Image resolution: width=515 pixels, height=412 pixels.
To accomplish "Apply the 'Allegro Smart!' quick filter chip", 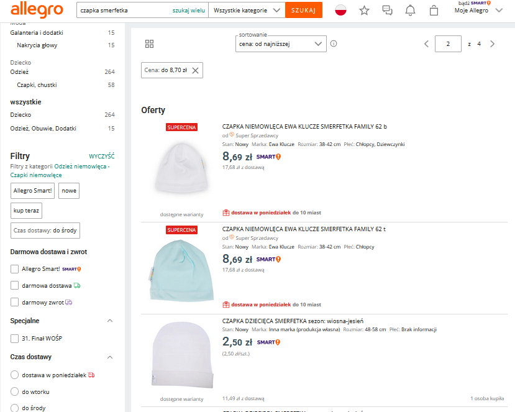I will [x=32, y=191].
